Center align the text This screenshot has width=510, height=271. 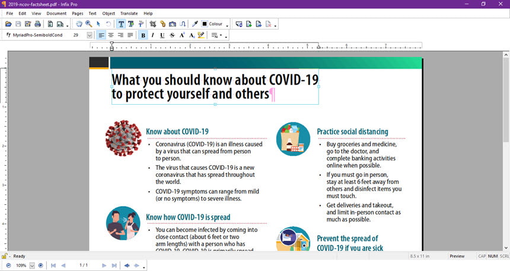click(x=111, y=35)
